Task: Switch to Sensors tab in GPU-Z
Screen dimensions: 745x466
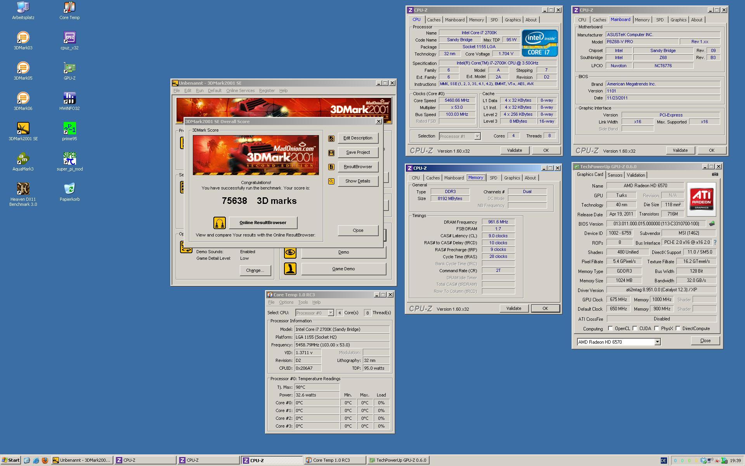Action: pos(615,175)
